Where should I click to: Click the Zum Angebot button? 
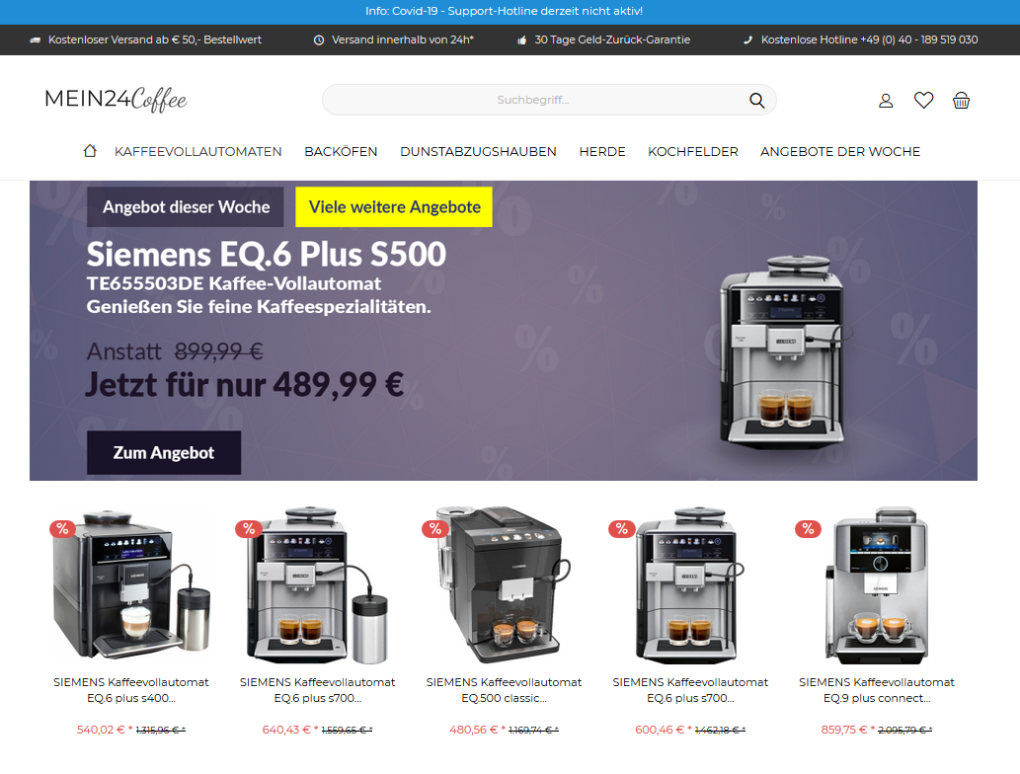(164, 453)
